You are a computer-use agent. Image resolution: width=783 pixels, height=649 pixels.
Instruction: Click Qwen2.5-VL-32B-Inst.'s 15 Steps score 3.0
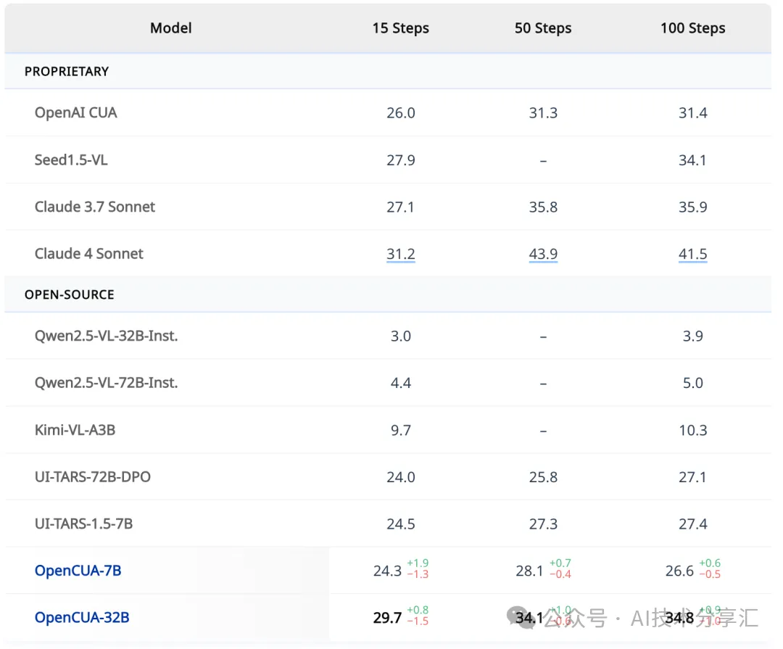pyautogui.click(x=400, y=336)
